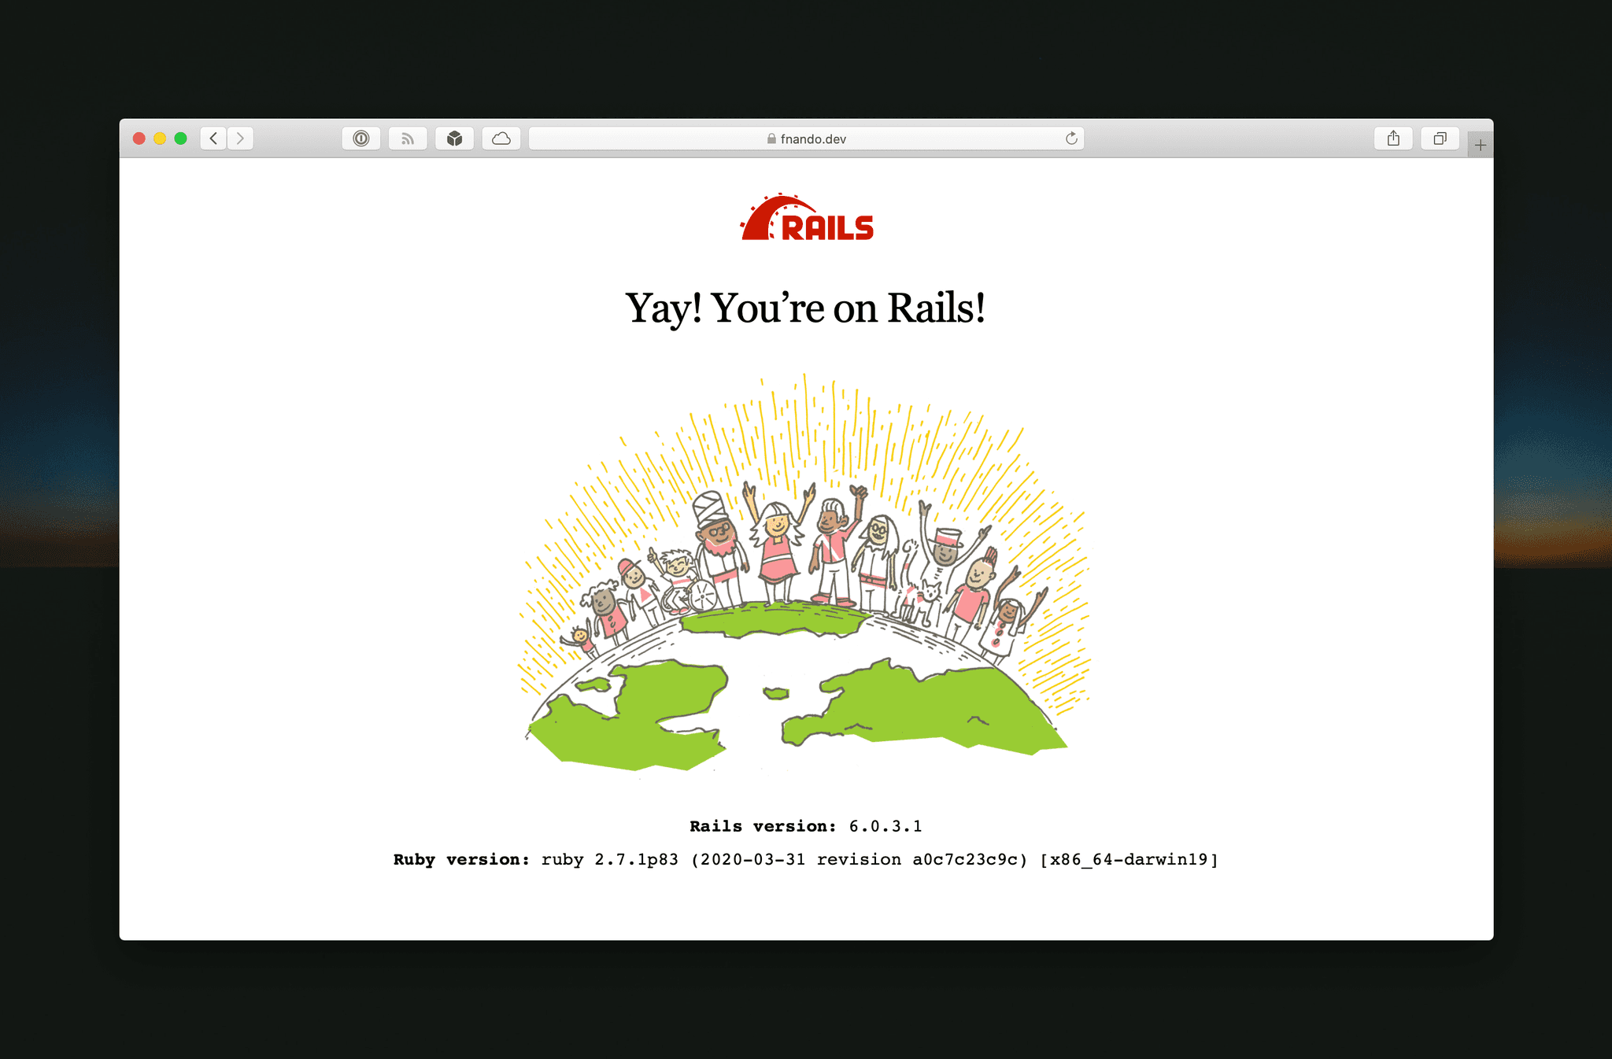This screenshot has width=1612, height=1059.
Task: Click the Ruby version text line
Action: pos(805,859)
